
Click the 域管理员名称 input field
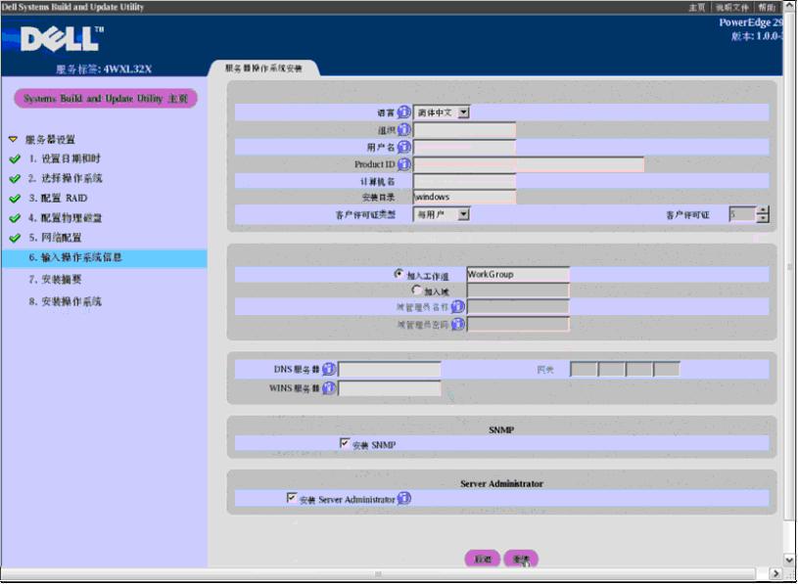click(x=518, y=306)
